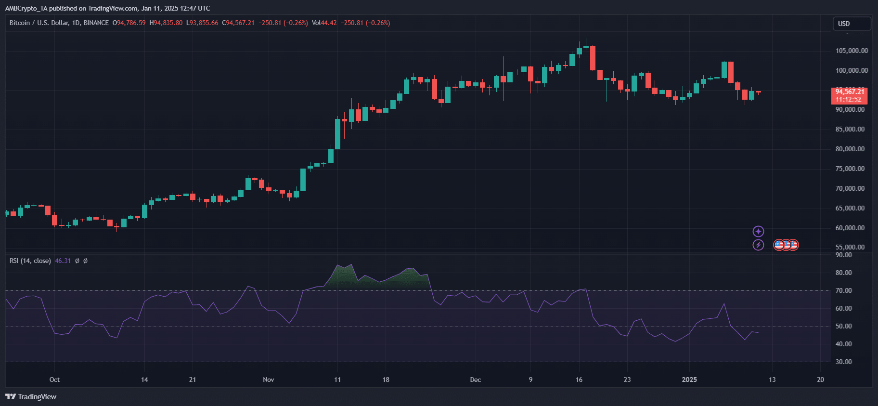
Task: Click the 65,000.00 price axis label
Action: point(850,208)
